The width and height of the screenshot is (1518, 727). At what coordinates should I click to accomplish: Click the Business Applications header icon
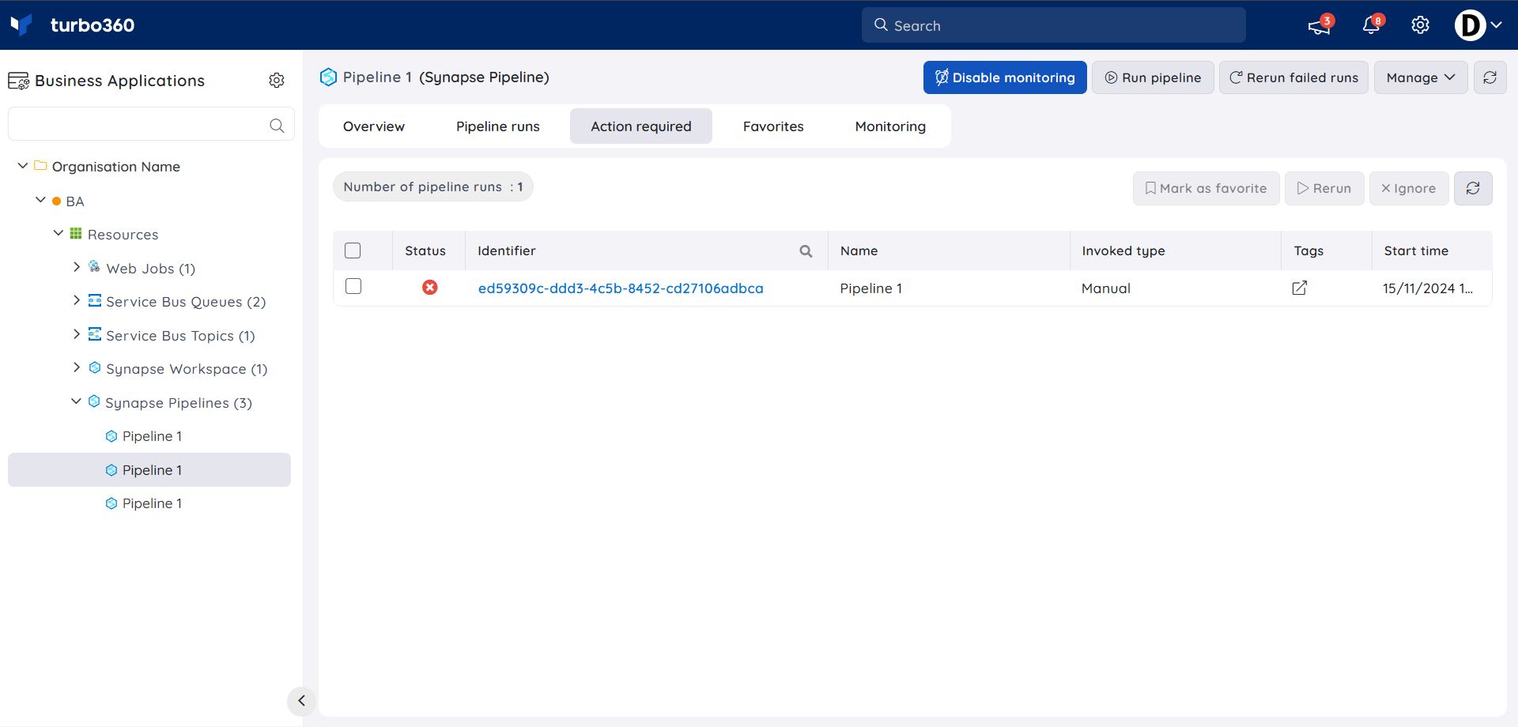[x=18, y=81]
